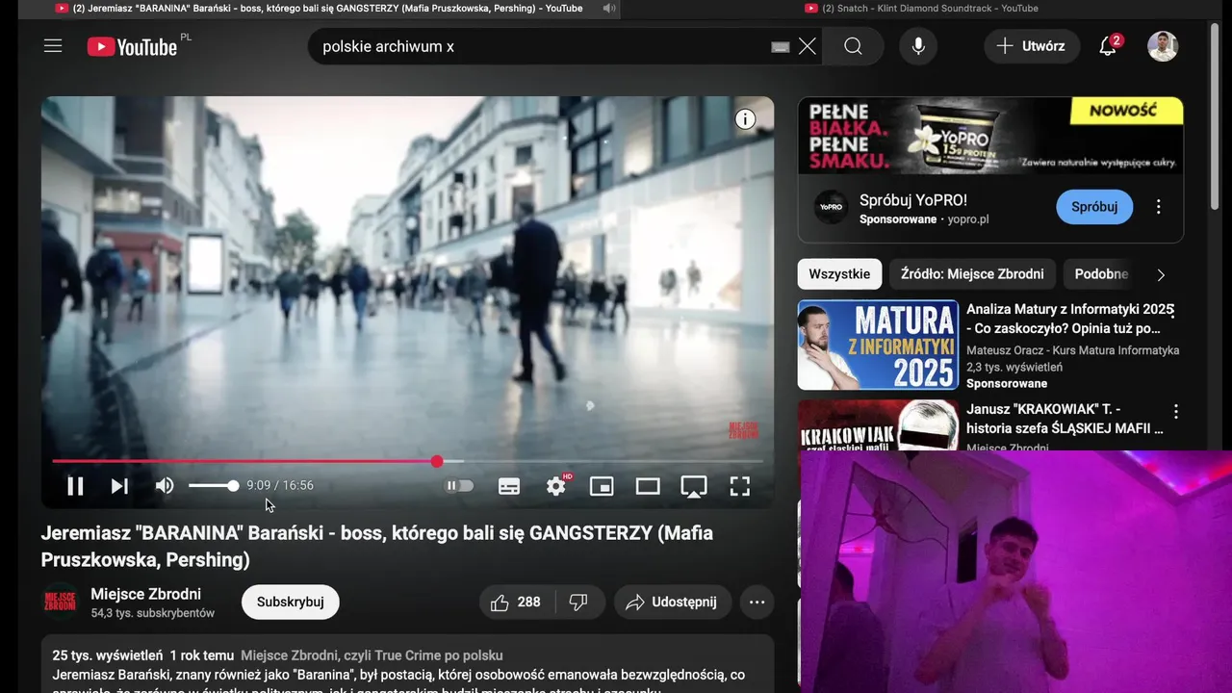The image size is (1232, 693).
Task: Clear the search field with X icon
Action: tap(807, 46)
